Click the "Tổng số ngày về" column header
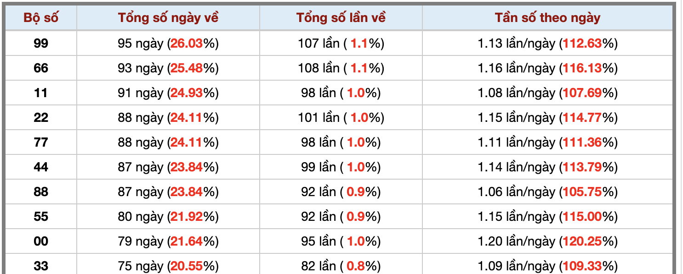The width and height of the screenshot is (683, 274). point(168,18)
